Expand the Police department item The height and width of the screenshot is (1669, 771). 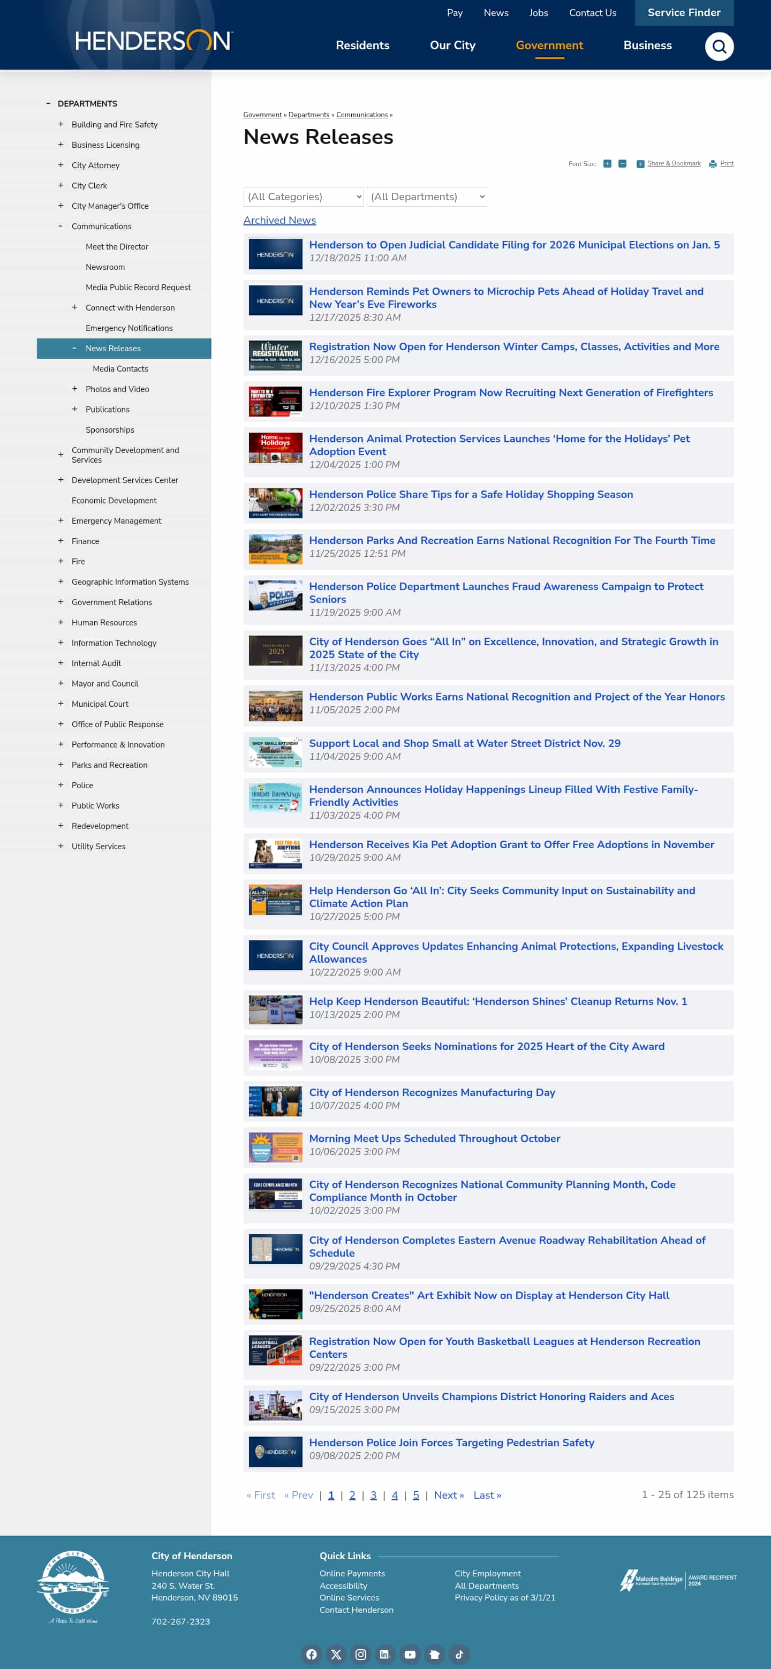click(61, 784)
